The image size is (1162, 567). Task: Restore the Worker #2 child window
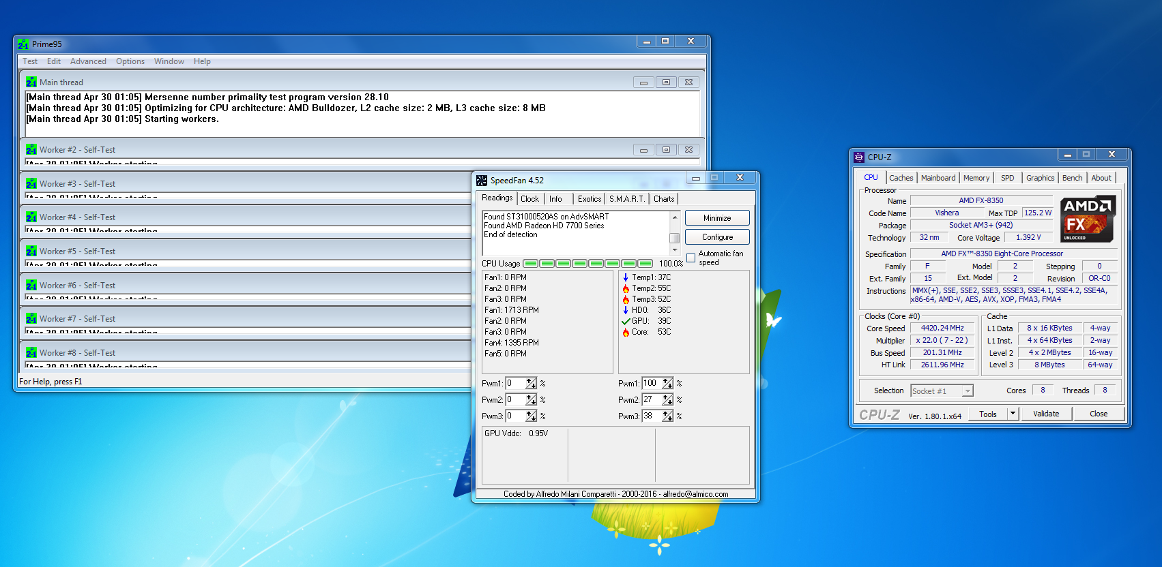point(666,150)
